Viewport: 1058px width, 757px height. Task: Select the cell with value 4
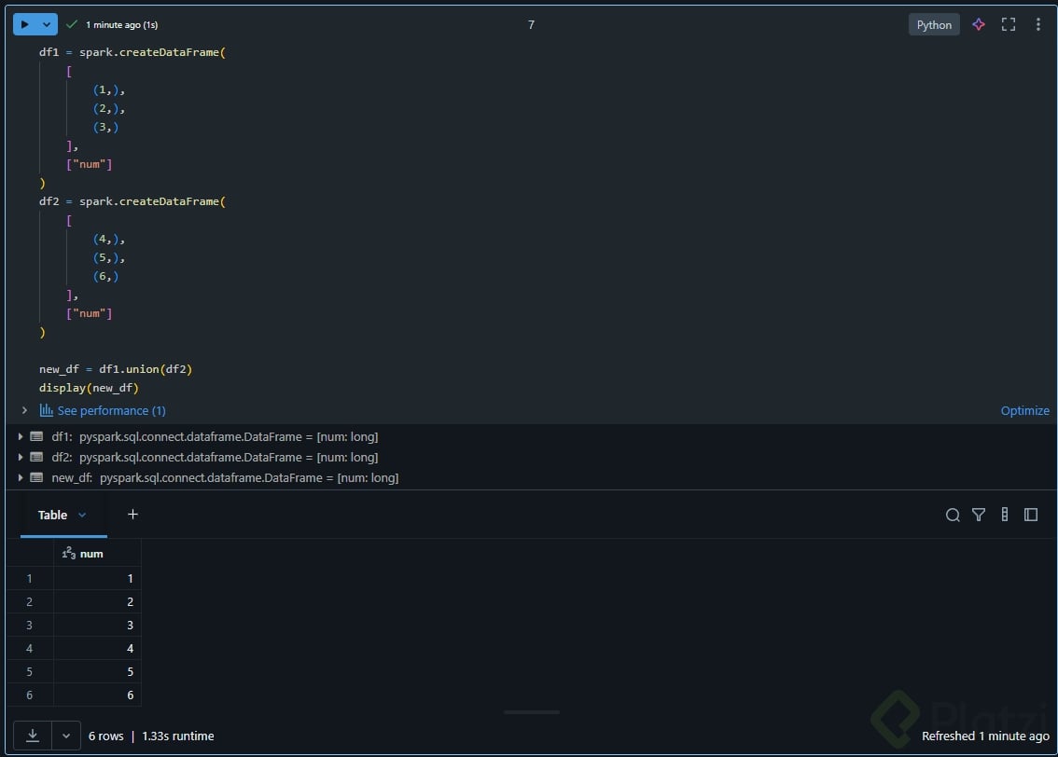coord(97,649)
